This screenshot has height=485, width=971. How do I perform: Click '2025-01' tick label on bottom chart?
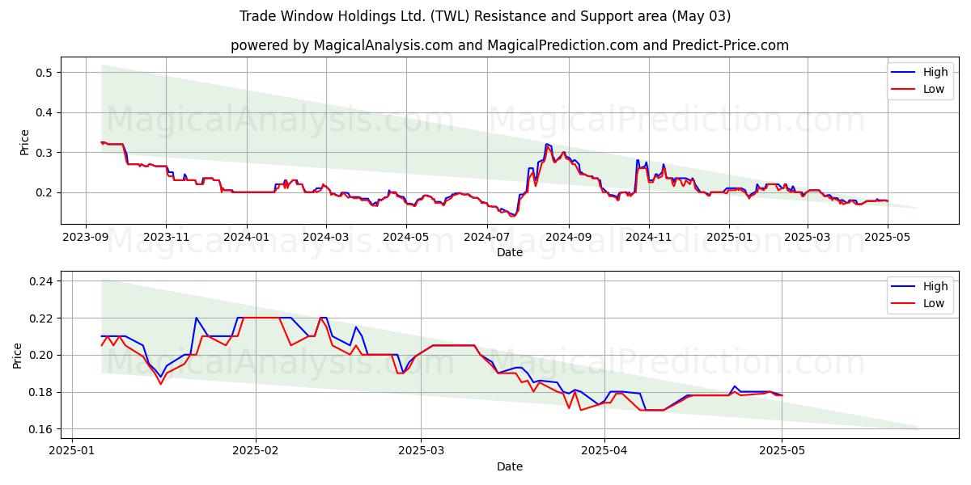[x=72, y=452]
